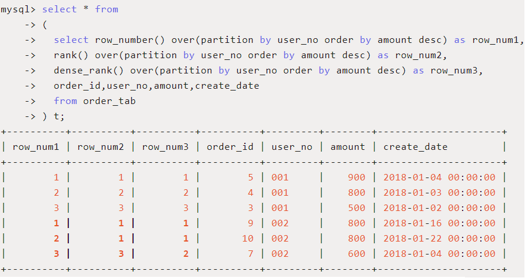525x278 pixels.
Task: Click the order_id,user_no,amount,create_date column list line
Action: [x=157, y=86]
